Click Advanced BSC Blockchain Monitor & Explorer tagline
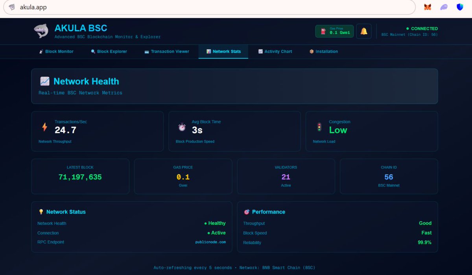Viewport: 472px width, 275px height. tap(107, 37)
